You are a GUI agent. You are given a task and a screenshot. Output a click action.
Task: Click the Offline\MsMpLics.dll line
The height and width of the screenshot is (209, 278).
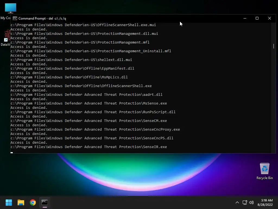[69, 77]
